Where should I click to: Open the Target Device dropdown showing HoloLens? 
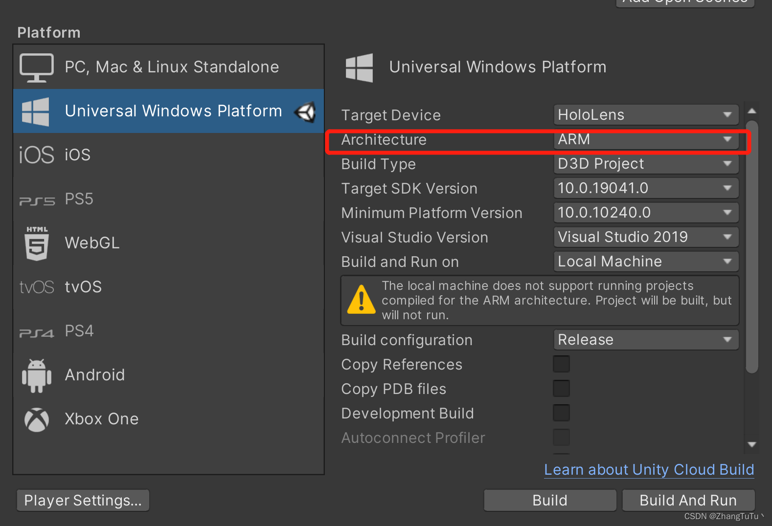click(x=646, y=115)
